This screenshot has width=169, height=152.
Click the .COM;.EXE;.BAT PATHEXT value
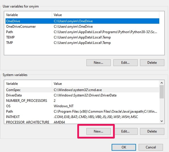click(96, 117)
